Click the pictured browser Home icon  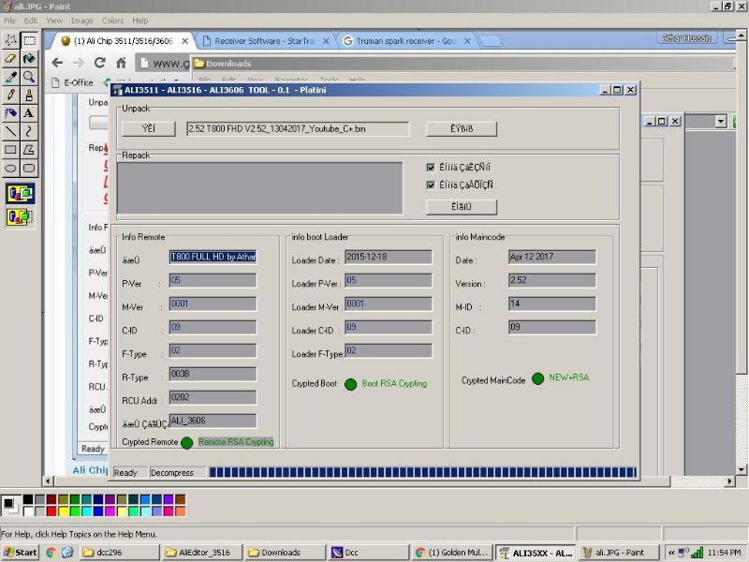[x=121, y=63]
